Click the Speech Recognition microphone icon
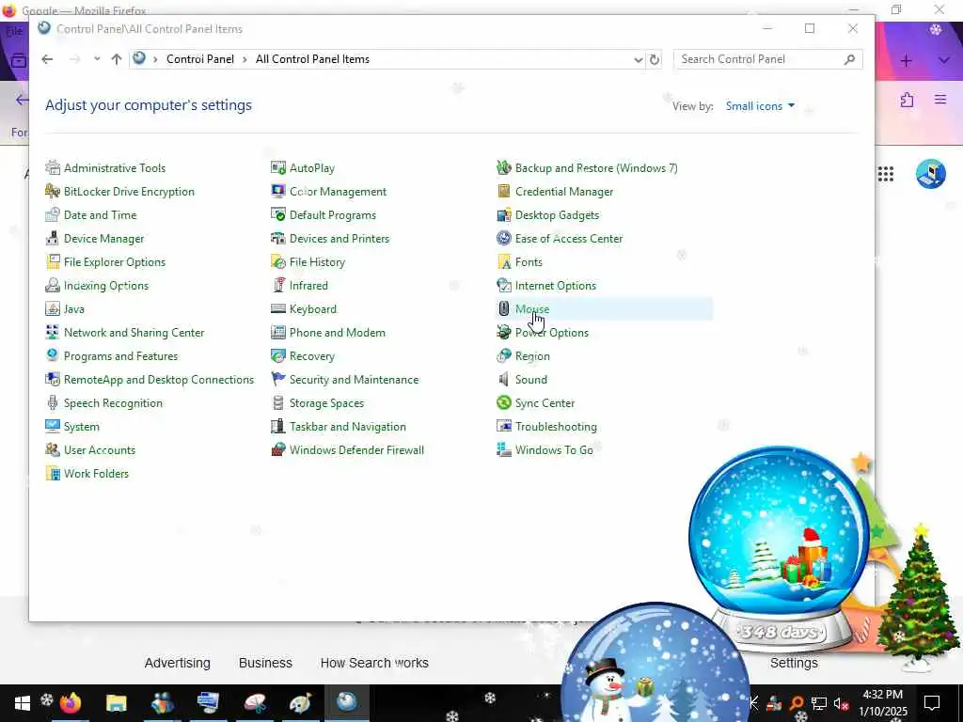 coord(53,402)
